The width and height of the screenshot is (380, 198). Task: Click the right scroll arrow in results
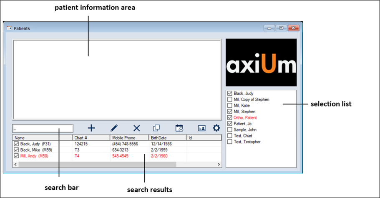point(219,165)
